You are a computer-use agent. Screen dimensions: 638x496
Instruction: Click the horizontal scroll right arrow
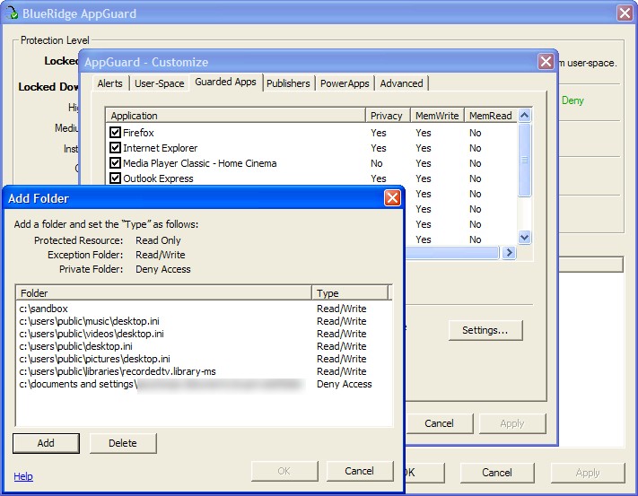[508, 252]
